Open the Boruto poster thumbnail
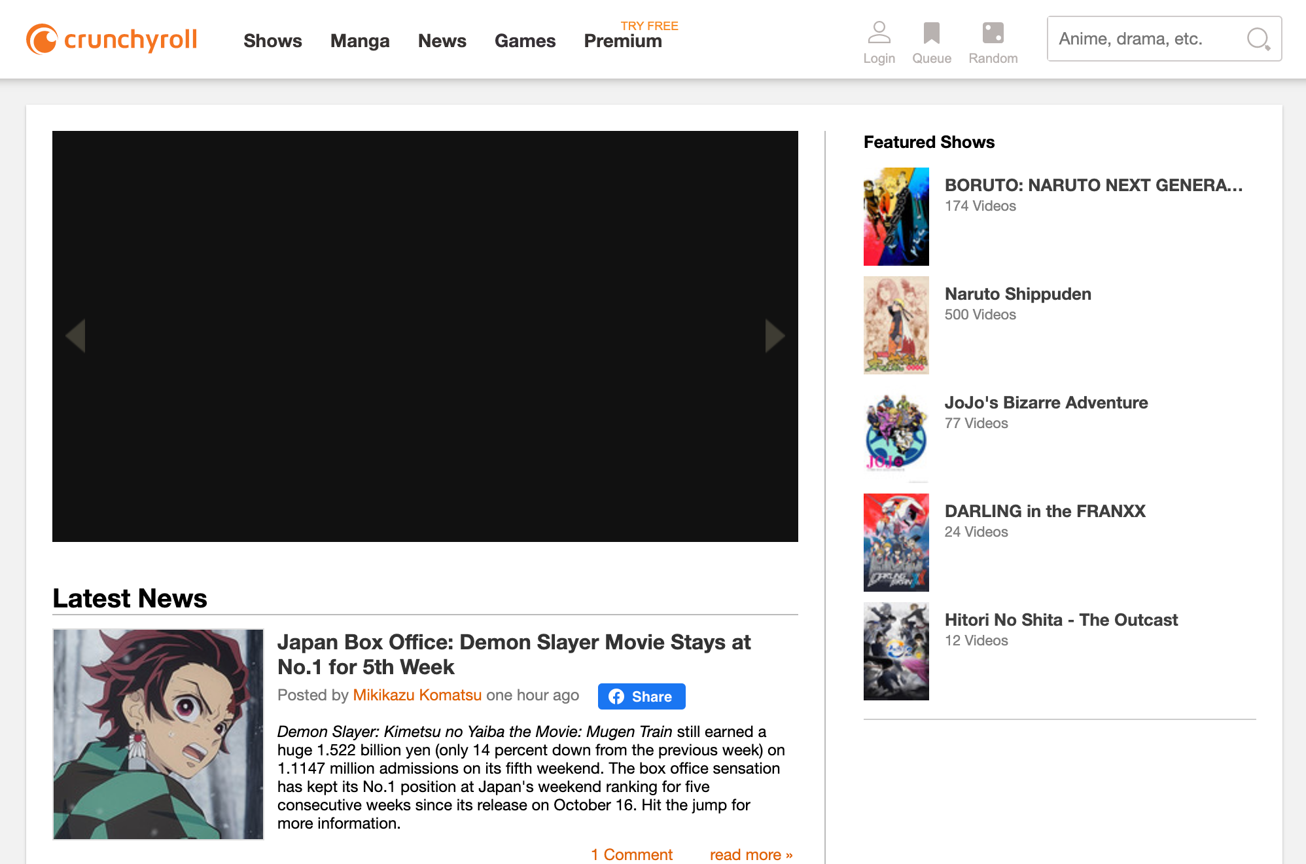 point(896,217)
